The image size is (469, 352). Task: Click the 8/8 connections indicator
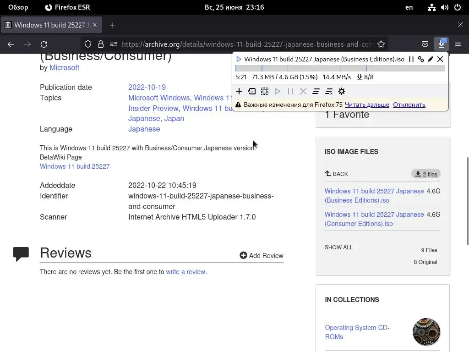click(365, 77)
